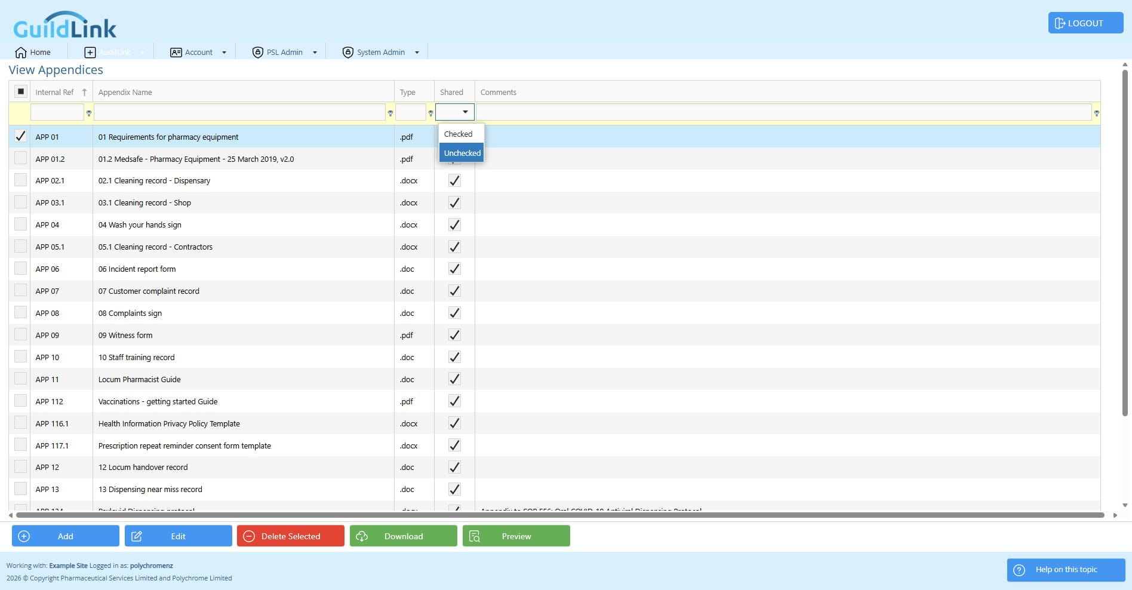Image resolution: width=1132 pixels, height=590 pixels.
Task: Toggle Shared checkbox for Locum Pharmacist Guide
Action: coord(454,379)
